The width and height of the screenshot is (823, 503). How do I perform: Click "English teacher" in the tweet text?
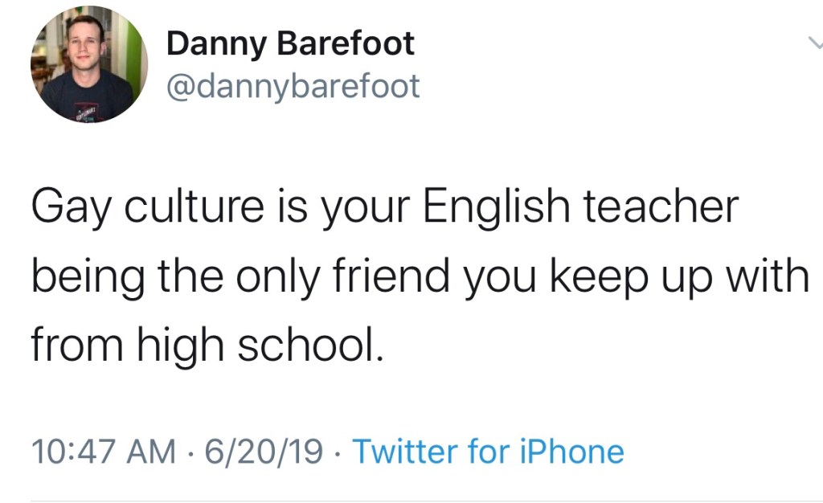pos(580,207)
